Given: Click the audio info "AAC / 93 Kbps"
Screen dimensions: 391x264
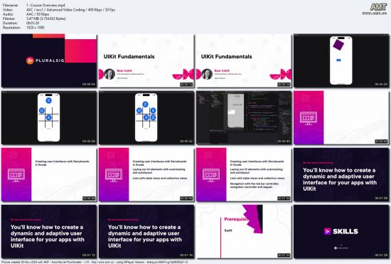Looking at the screenshot, I should coord(38,14).
